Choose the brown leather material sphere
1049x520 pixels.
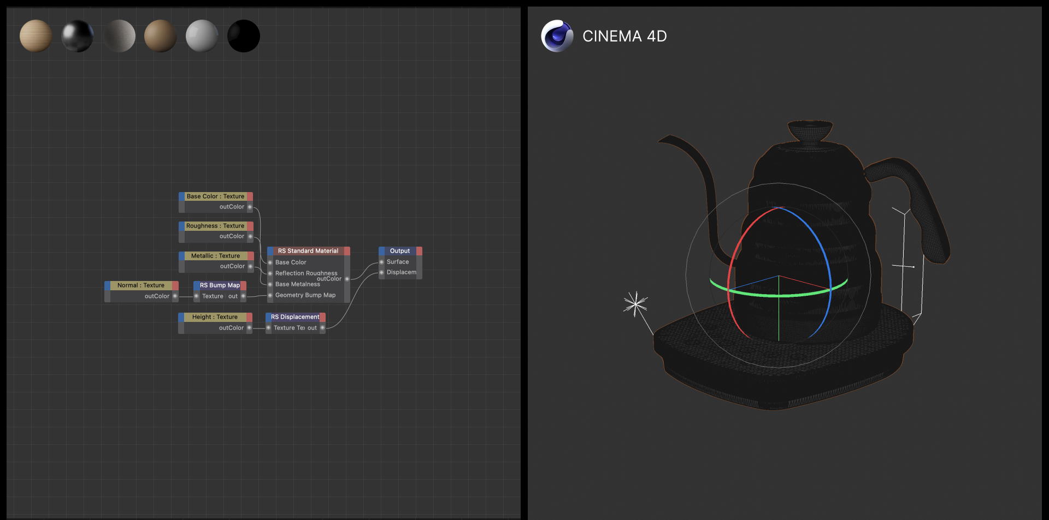[160, 36]
